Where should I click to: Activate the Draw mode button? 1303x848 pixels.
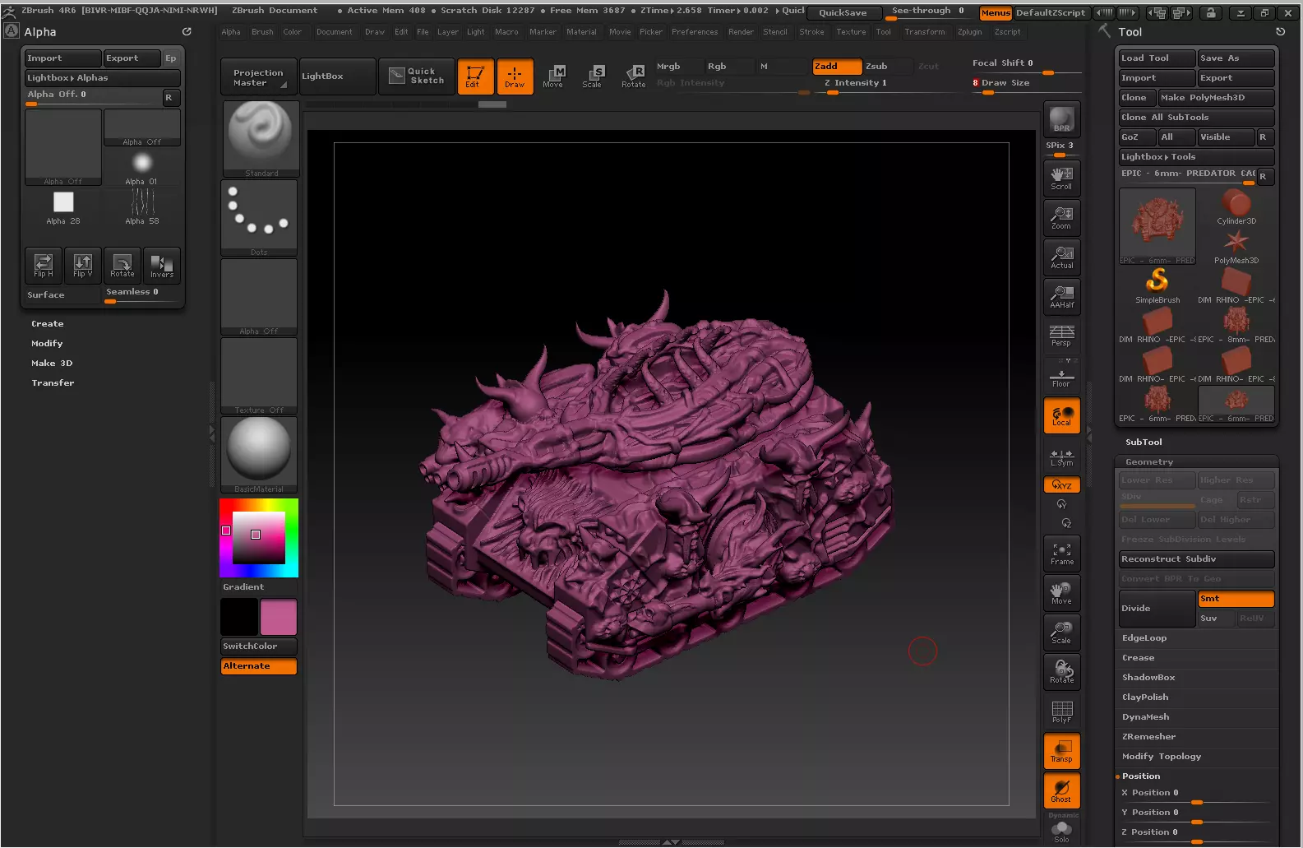[515, 76]
